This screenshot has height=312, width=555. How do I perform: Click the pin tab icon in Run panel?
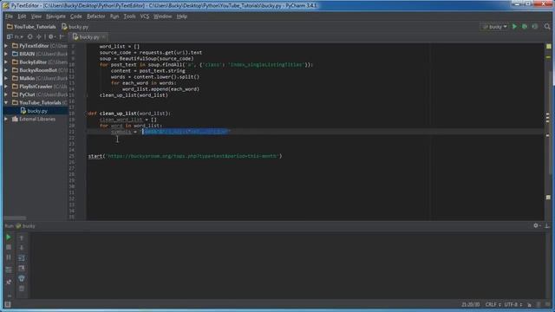click(x=9, y=282)
